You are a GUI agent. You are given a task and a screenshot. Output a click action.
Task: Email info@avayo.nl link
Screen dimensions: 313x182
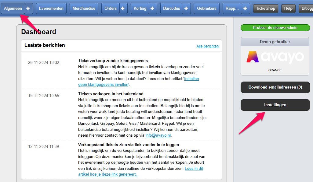pyautogui.click(x=158, y=135)
